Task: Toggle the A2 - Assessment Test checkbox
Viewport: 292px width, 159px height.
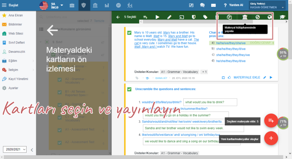Action: [x=60, y=143]
